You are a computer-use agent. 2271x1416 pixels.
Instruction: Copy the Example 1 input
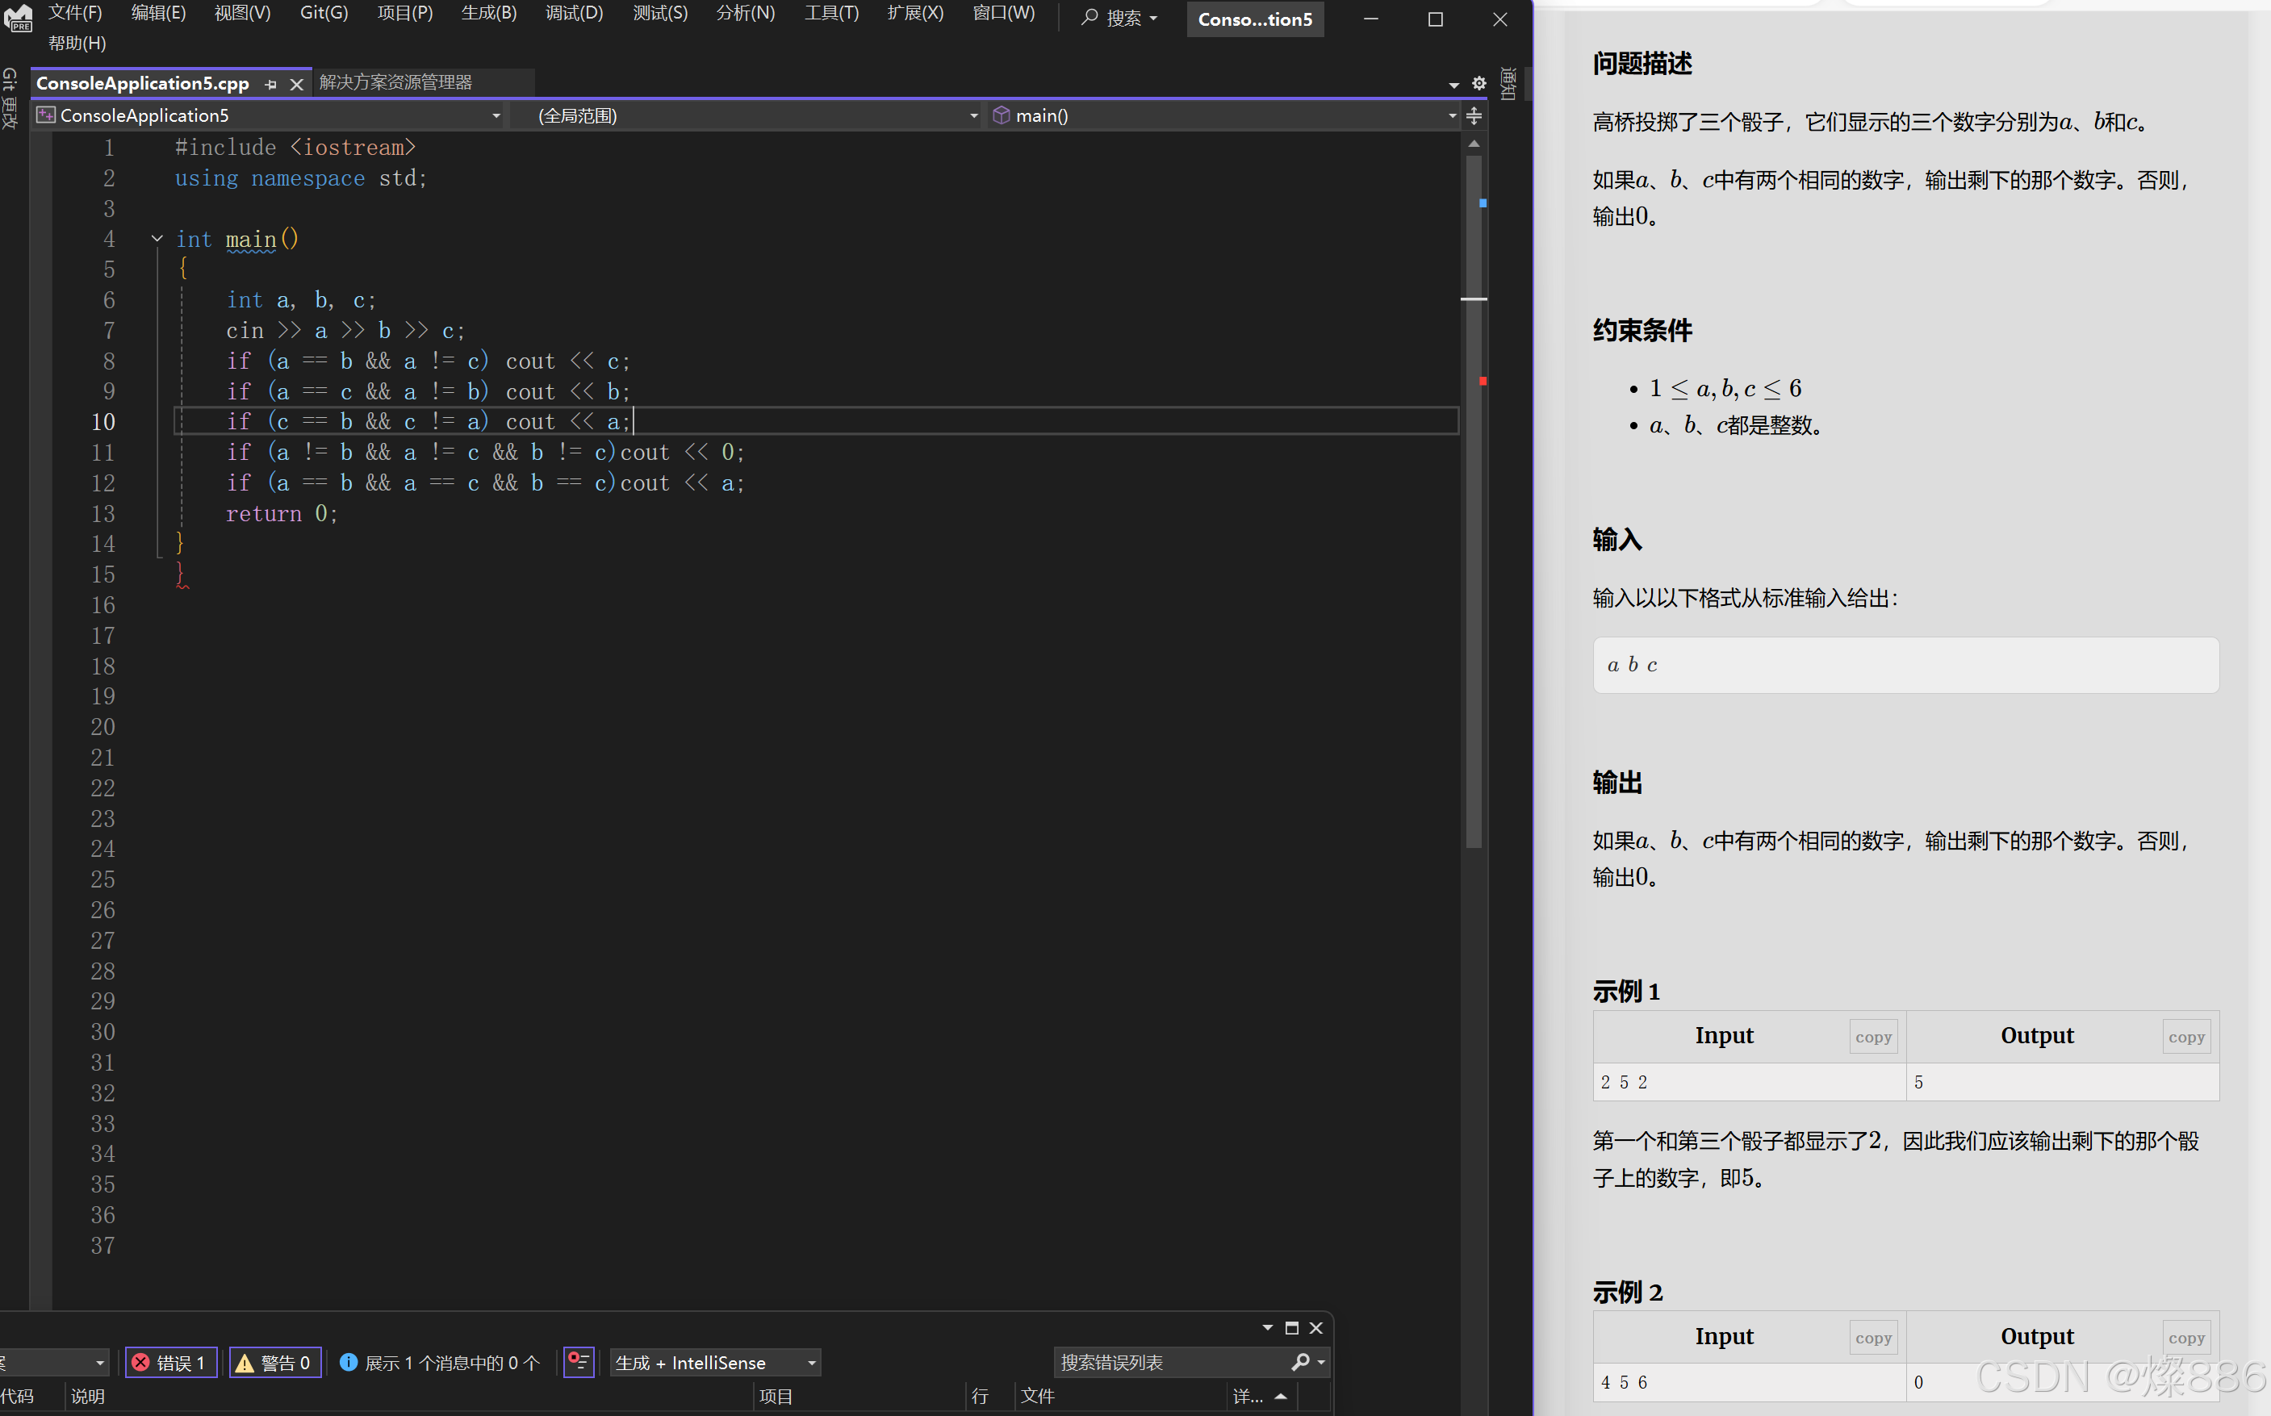coord(1872,1037)
